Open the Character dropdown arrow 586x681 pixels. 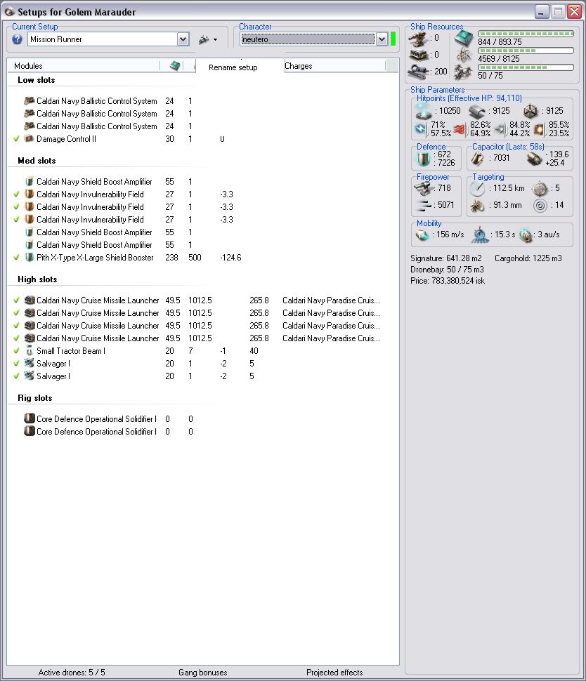click(382, 39)
